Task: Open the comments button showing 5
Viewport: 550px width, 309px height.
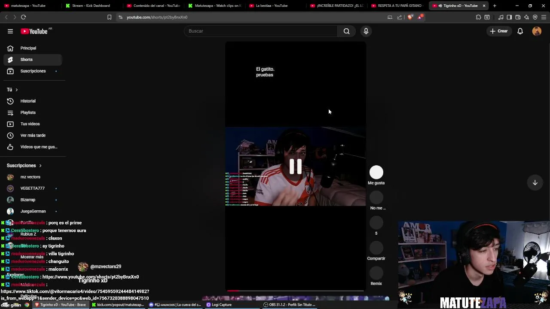Action: [376, 223]
